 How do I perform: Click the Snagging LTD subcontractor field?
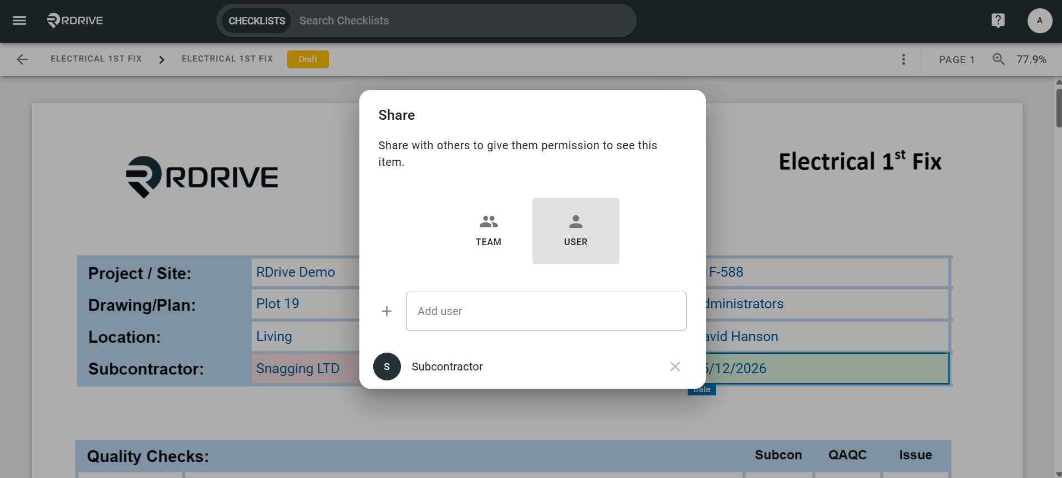coord(306,369)
